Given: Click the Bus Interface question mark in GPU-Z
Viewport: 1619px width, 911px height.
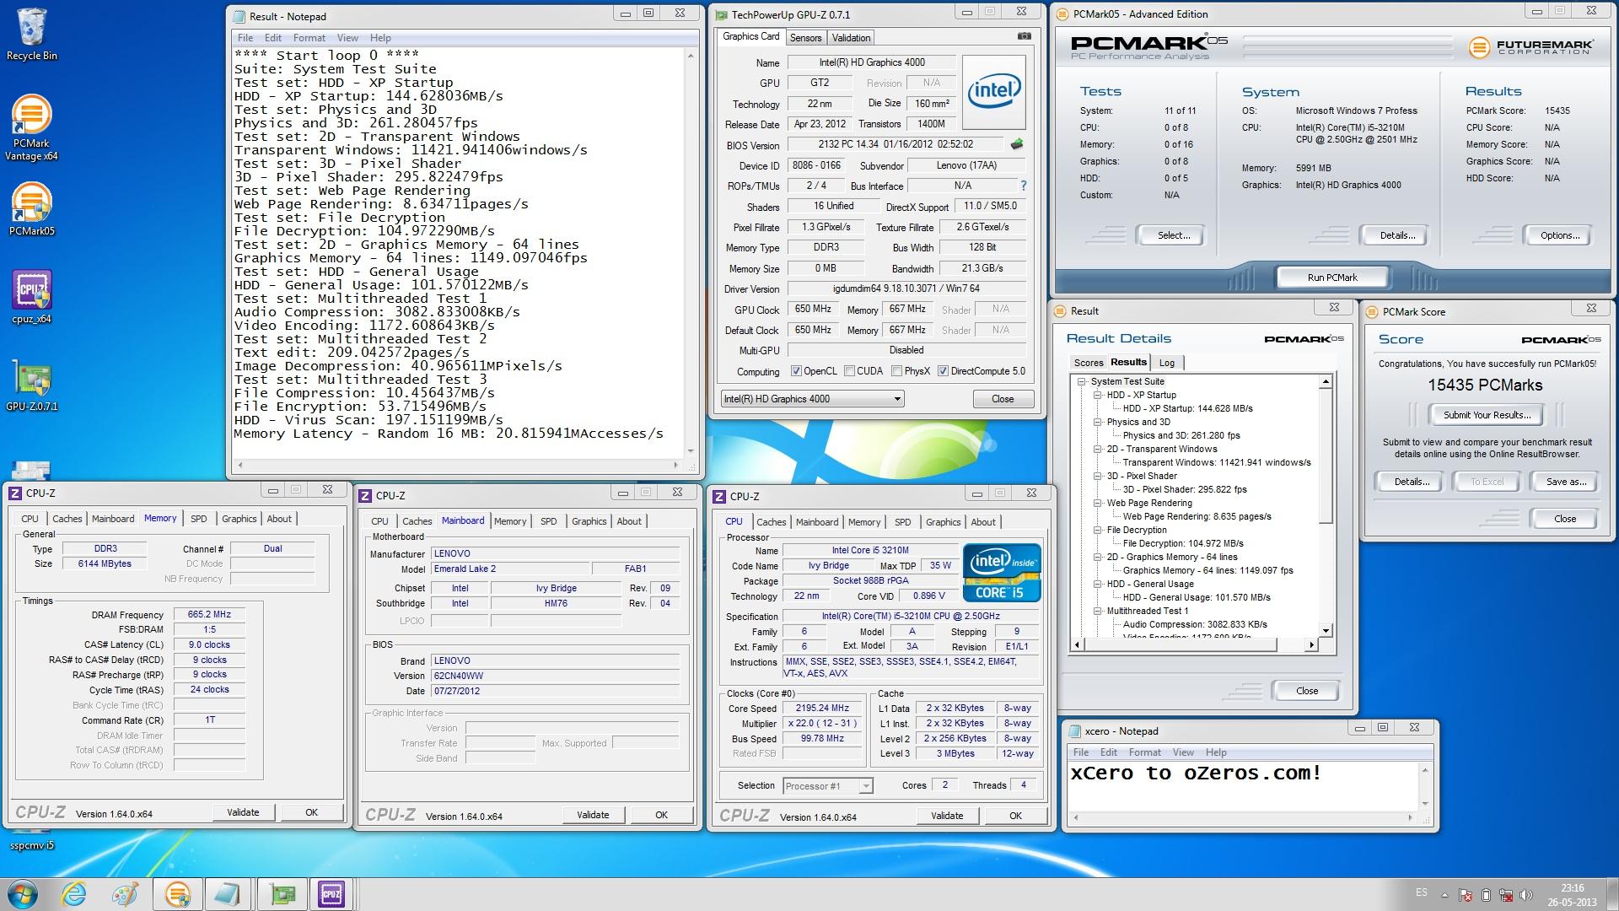Looking at the screenshot, I should 1024,186.
